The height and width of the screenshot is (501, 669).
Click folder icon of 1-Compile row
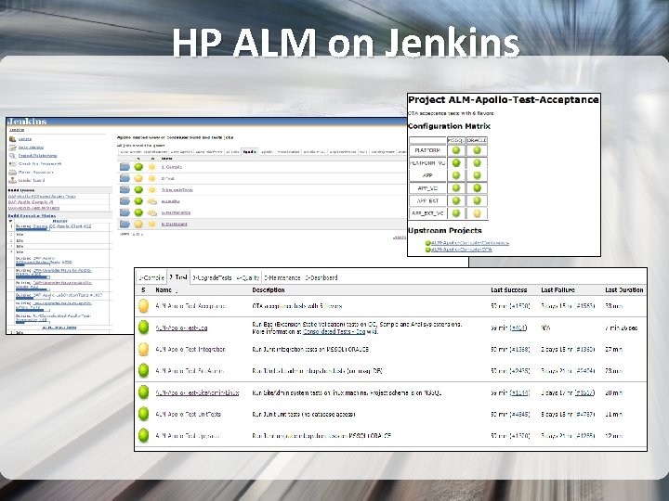(x=125, y=167)
